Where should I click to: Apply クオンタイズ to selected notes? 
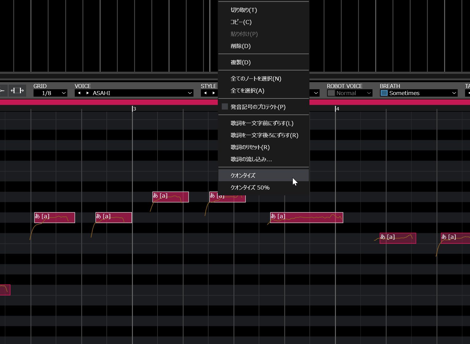(264, 175)
